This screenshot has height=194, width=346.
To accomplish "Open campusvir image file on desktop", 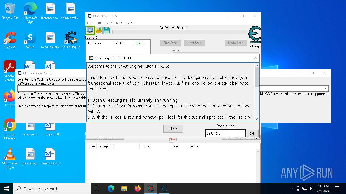I will 30,129.
